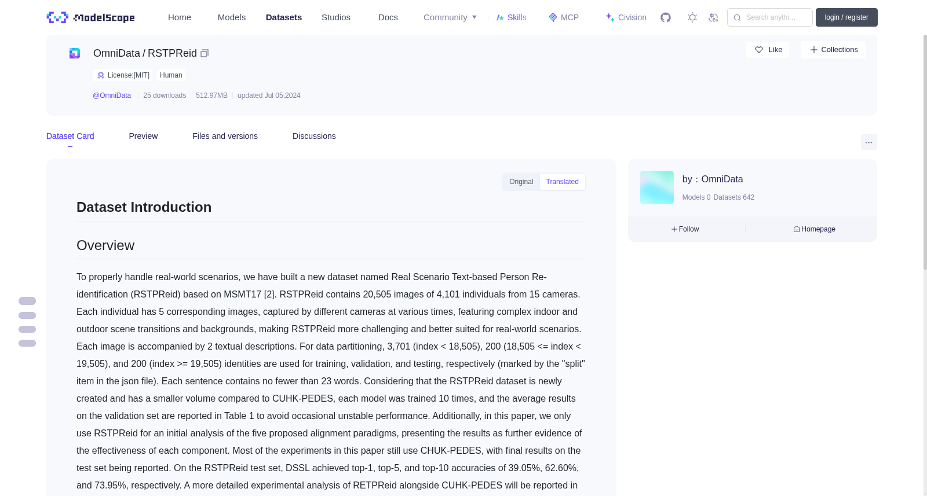Click the OmniData / RSTPReid title

click(x=145, y=53)
